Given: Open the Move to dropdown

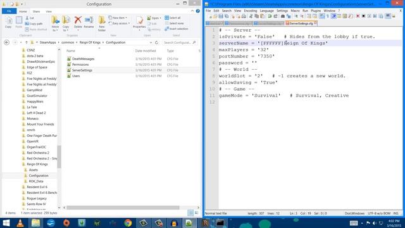Looking at the screenshot, I should click(x=55, y=28).
